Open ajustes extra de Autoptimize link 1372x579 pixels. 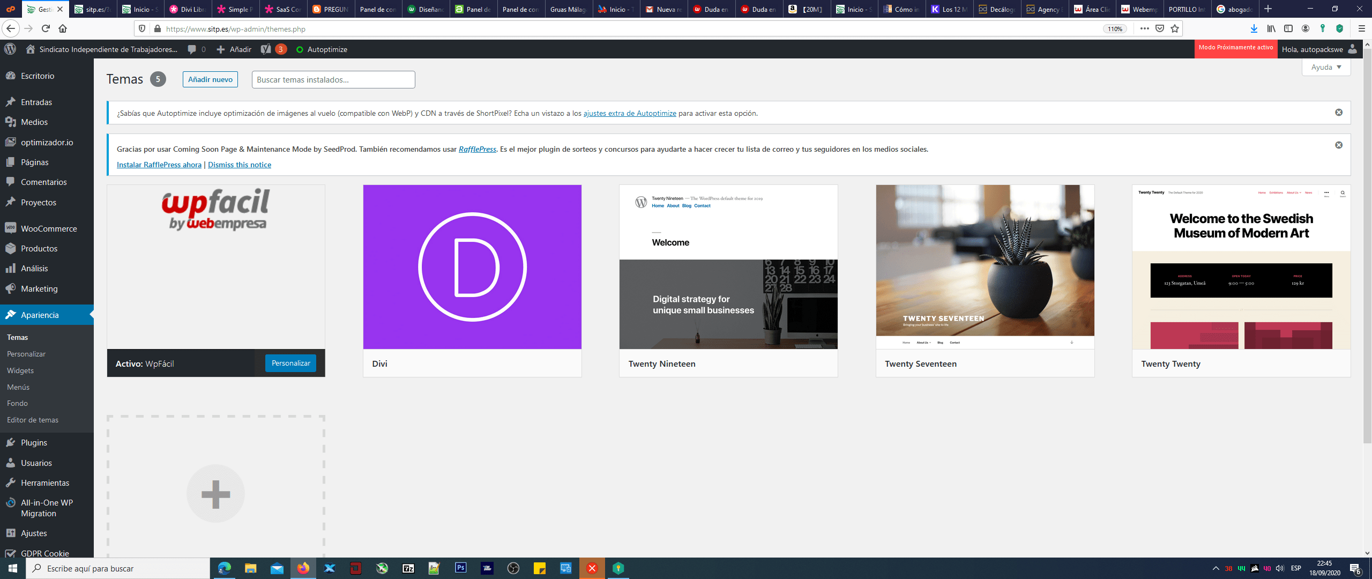click(x=630, y=113)
